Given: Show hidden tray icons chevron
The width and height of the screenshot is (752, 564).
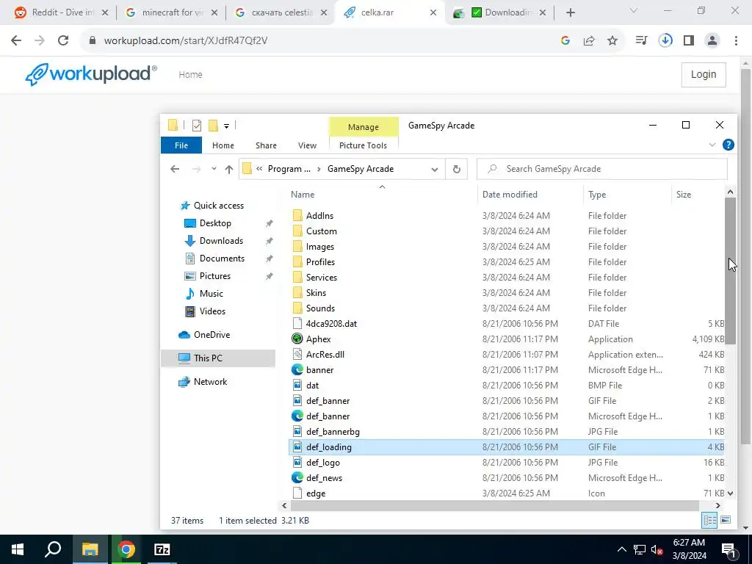Looking at the screenshot, I should pos(621,549).
